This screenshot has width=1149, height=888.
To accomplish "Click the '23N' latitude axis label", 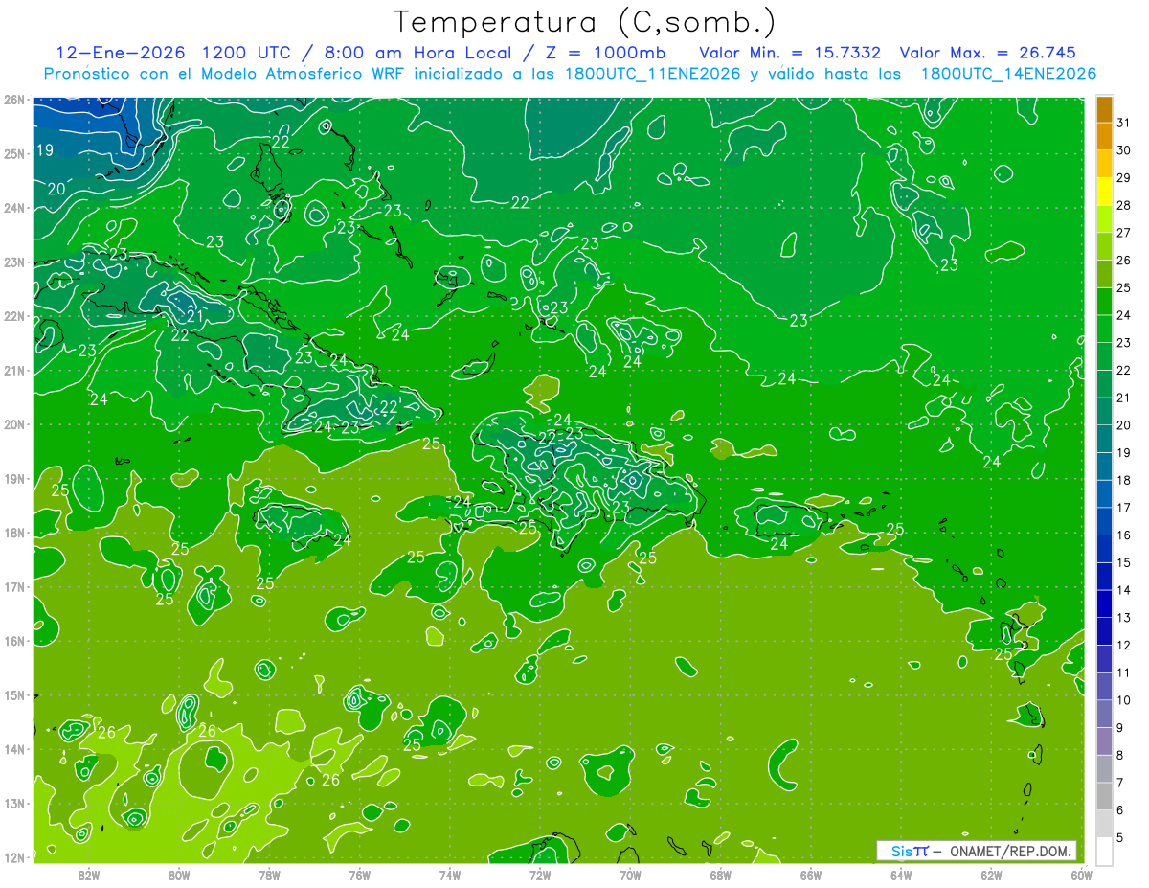I will click(14, 262).
